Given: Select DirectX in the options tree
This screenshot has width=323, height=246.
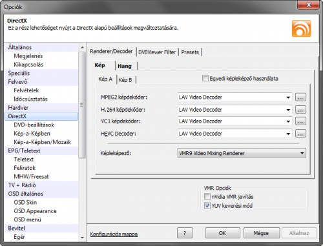Looking at the screenshot, I should tap(41, 116).
